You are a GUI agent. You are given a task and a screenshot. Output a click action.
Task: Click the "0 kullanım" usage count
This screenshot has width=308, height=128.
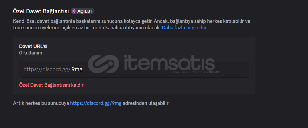pyautogui.click(x=31, y=53)
